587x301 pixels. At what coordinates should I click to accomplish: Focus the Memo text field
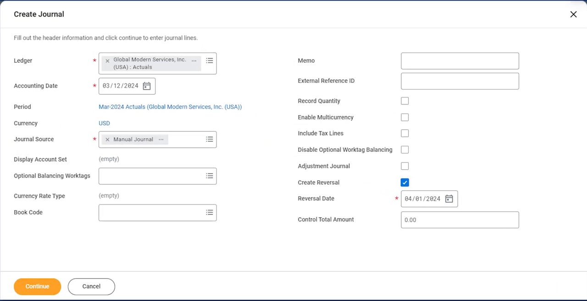pos(460,61)
